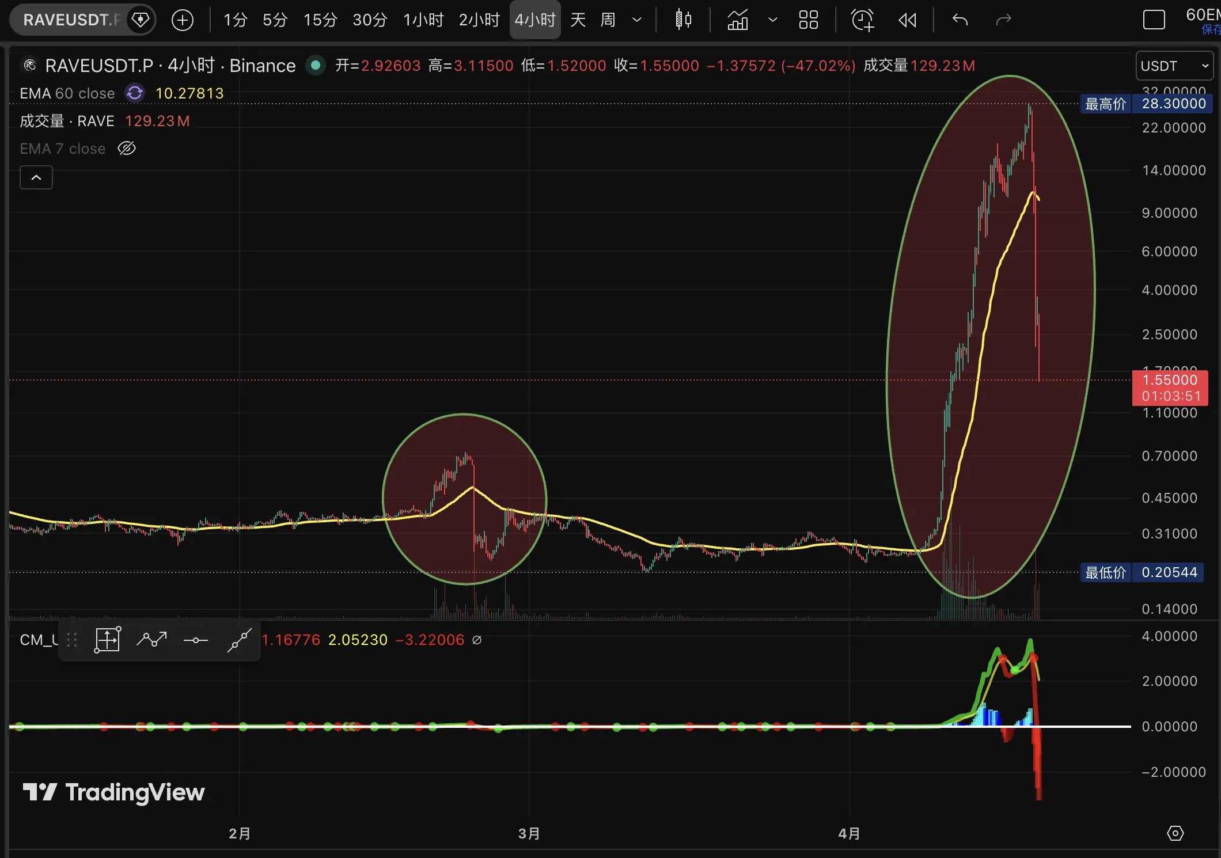
Task: Show the hidden EMA 7 close indicator
Action: (127, 149)
